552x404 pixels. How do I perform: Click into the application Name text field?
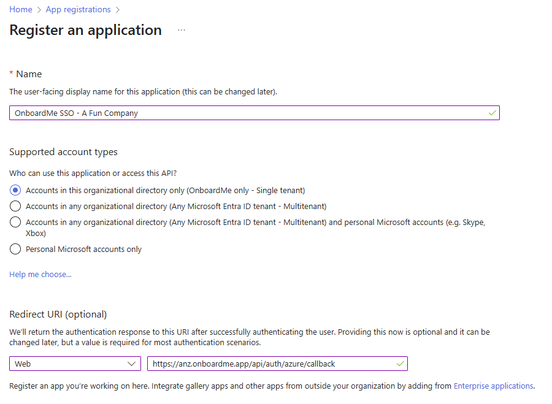click(x=245, y=113)
